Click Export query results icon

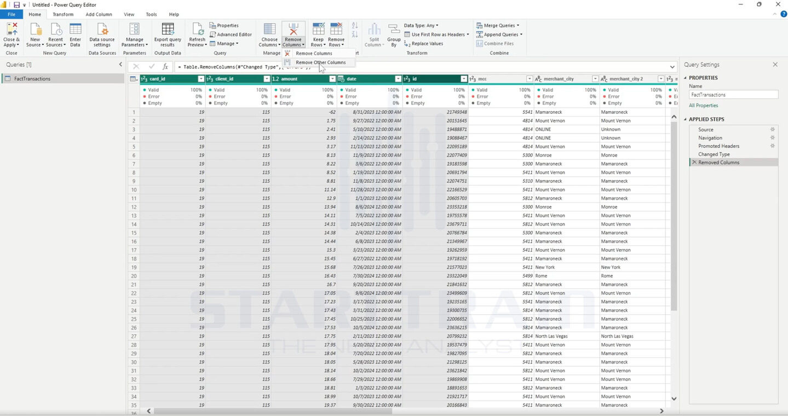(x=168, y=29)
